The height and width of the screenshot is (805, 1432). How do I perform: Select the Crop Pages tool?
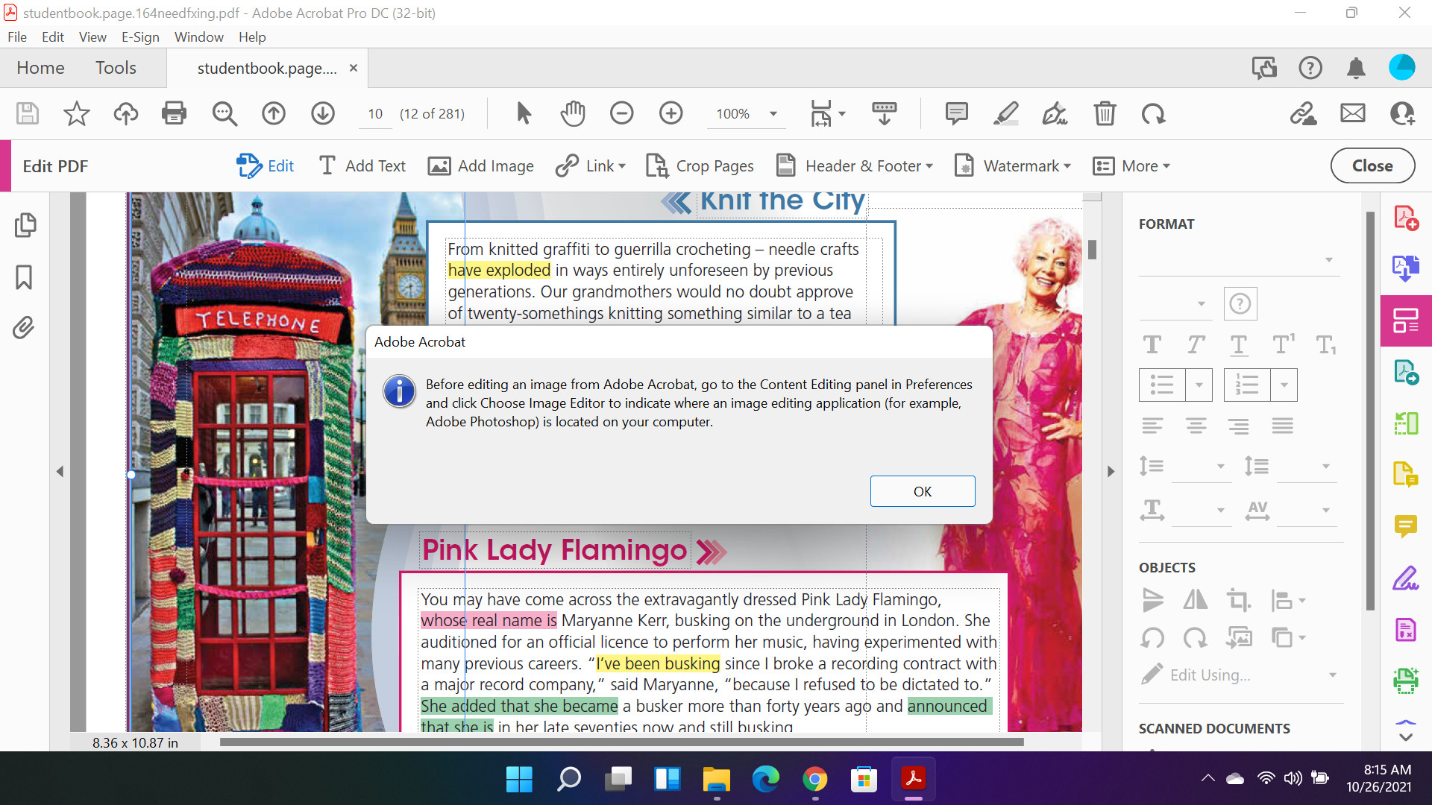click(x=700, y=165)
